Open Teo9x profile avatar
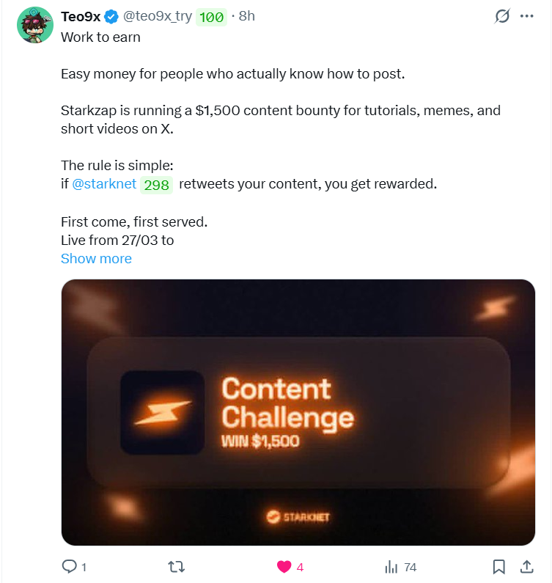 click(x=35, y=25)
